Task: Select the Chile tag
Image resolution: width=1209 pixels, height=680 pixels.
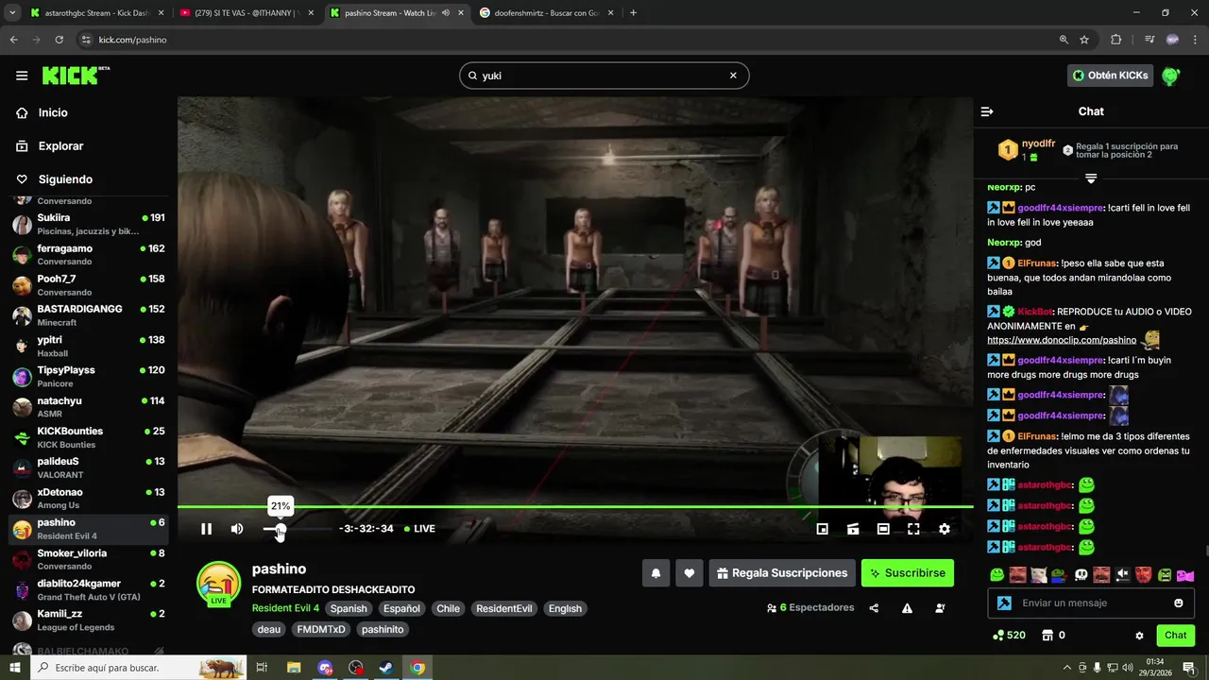Action: [448, 608]
